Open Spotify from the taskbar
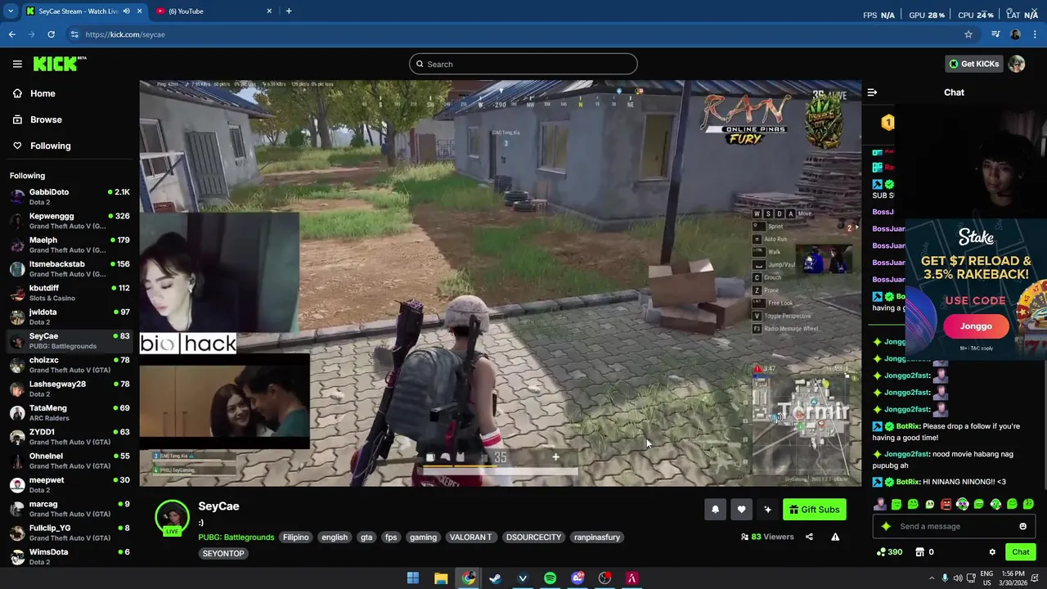This screenshot has width=1047, height=589. 550,578
